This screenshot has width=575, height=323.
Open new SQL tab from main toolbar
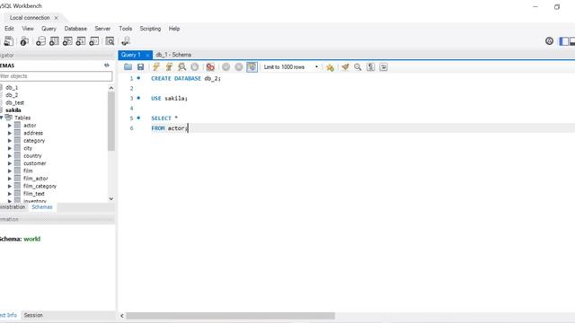click(x=8, y=41)
